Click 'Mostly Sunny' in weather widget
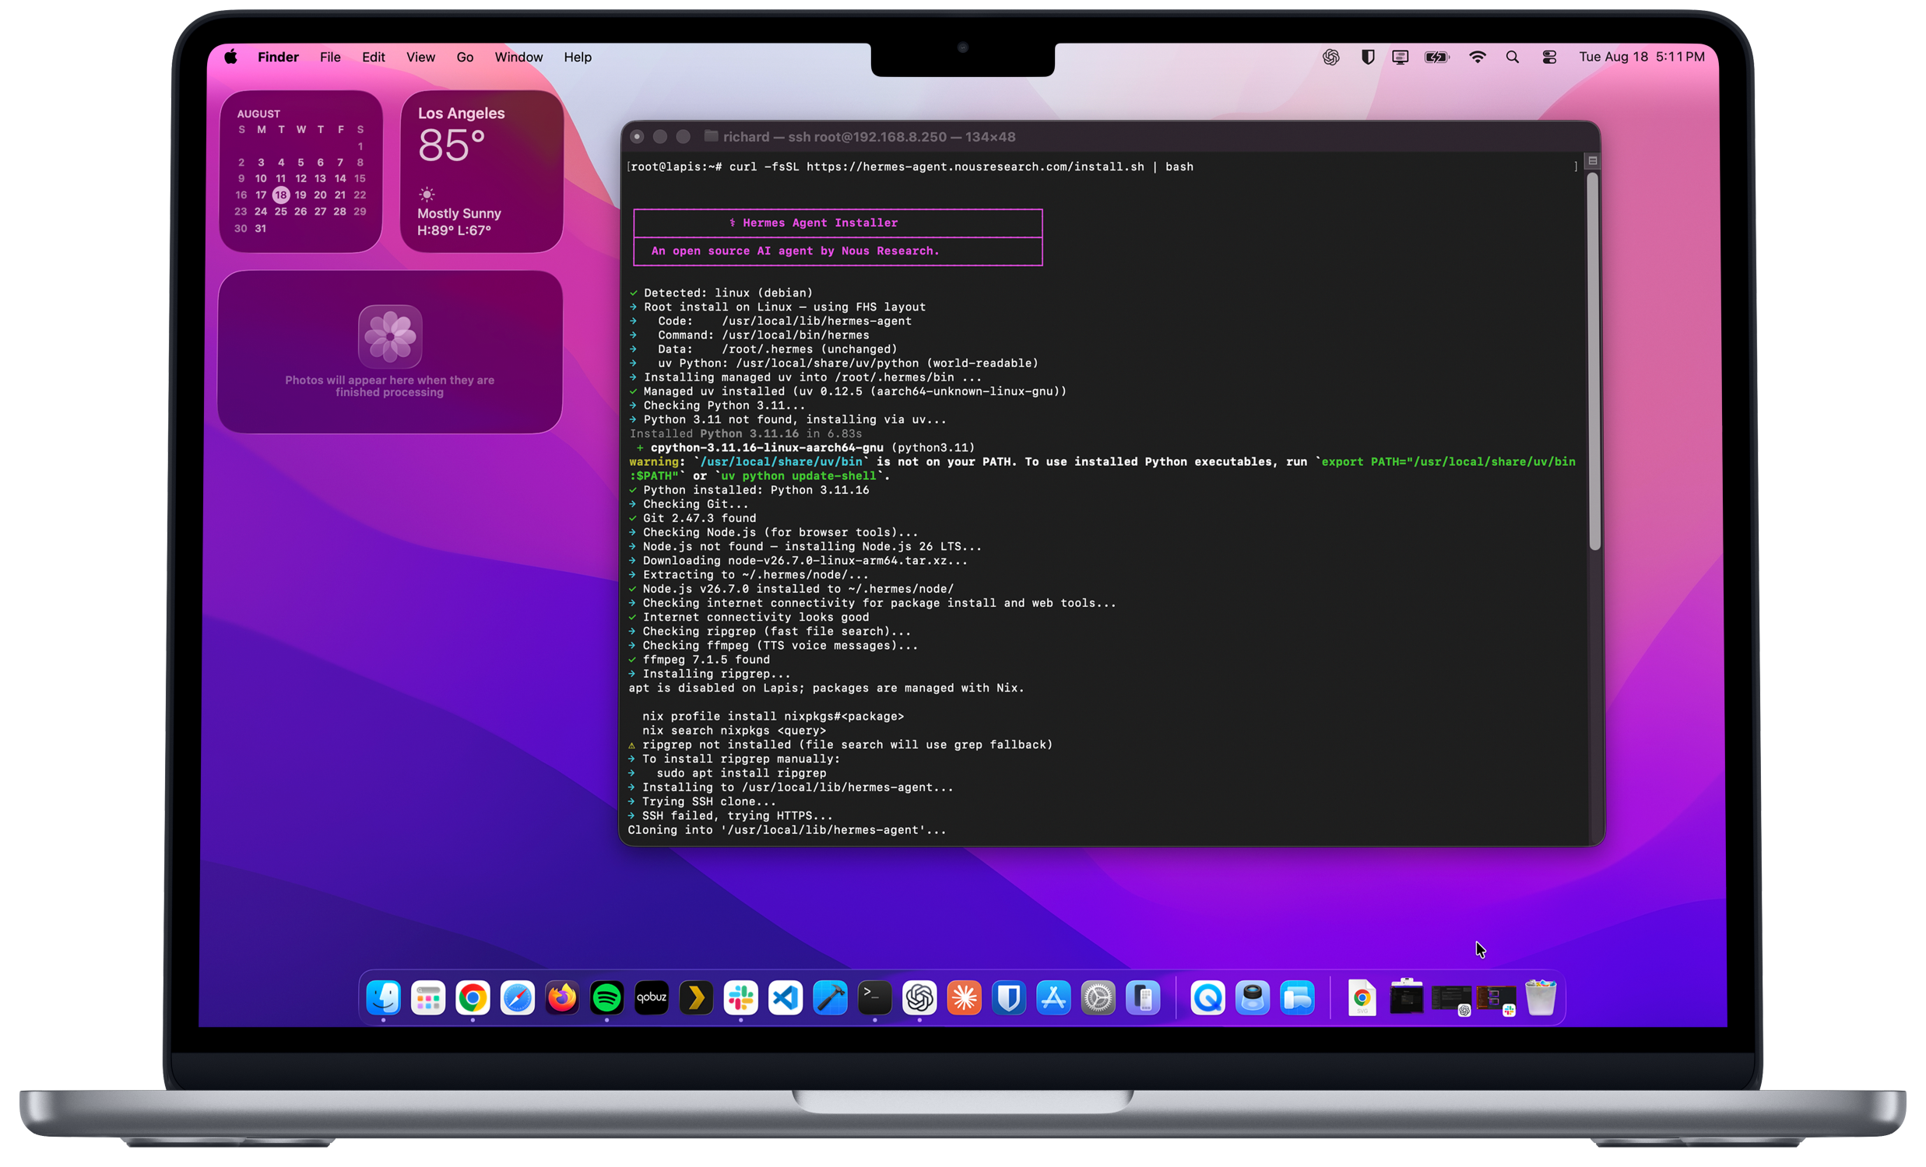Screen dimensions: 1926x1167 point(459,213)
